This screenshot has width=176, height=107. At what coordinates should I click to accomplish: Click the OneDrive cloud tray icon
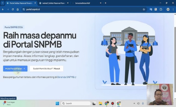pyautogui.click(x=139, y=103)
